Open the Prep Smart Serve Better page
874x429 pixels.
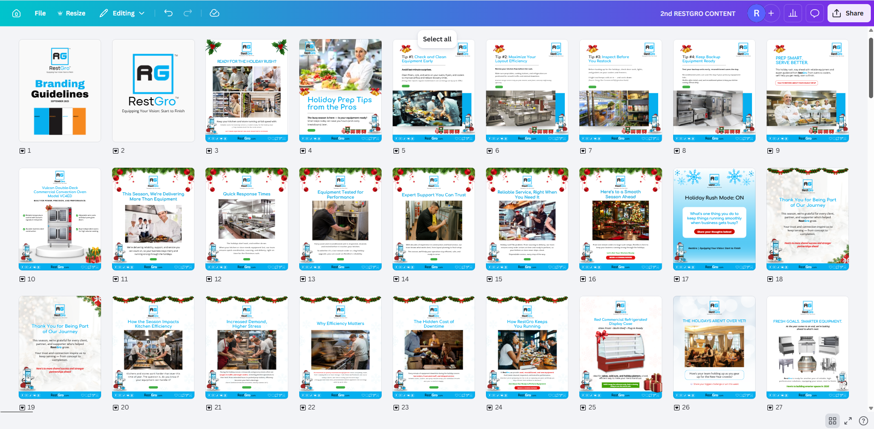(808, 90)
